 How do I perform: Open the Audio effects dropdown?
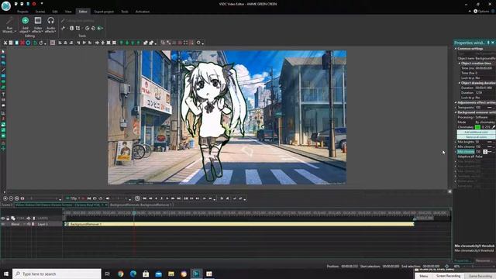[50, 26]
